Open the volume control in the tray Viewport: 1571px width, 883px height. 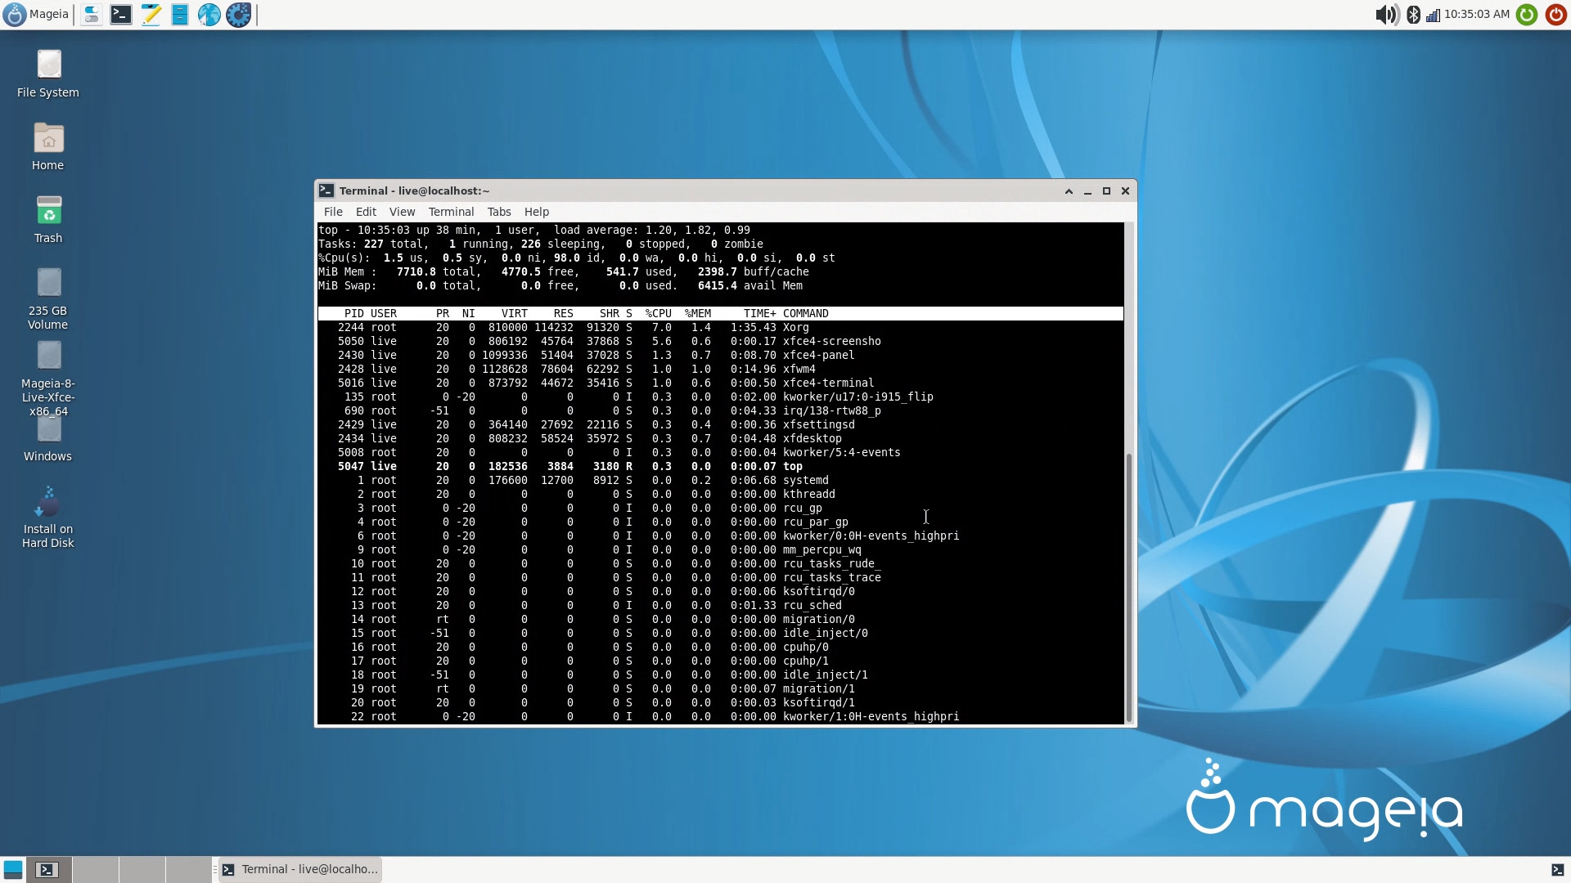1386,14
